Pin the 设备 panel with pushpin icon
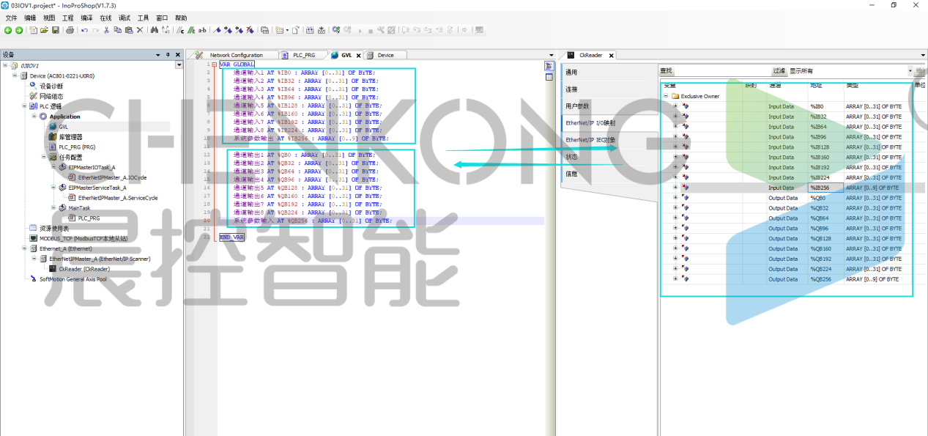928x436 pixels. pos(168,55)
